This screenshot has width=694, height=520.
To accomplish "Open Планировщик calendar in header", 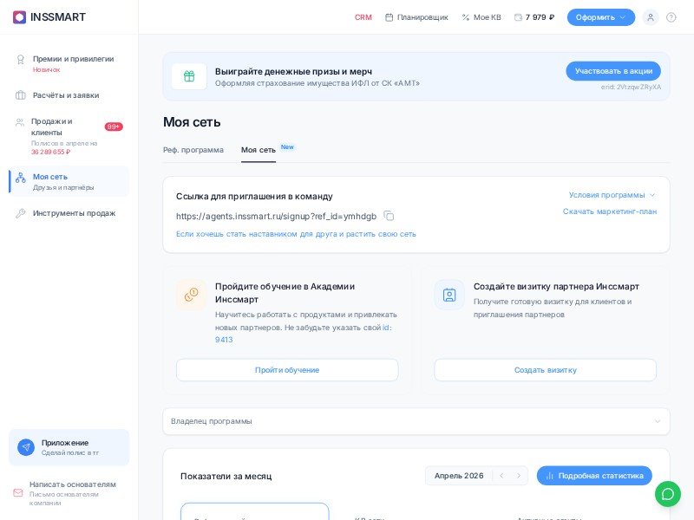I will [x=416, y=17].
